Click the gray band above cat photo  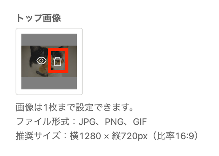pyautogui.click(x=49, y=39)
